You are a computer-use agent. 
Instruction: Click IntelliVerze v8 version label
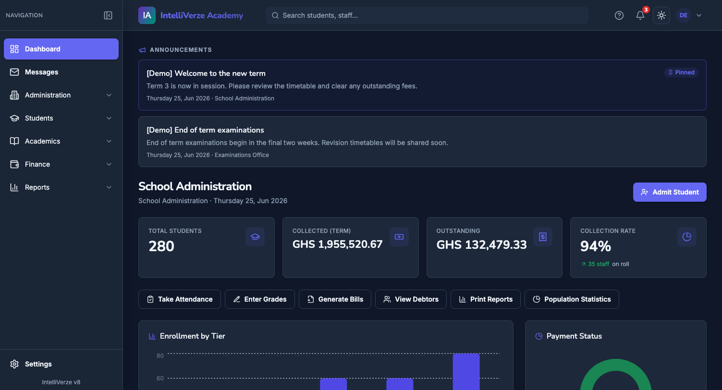61,382
